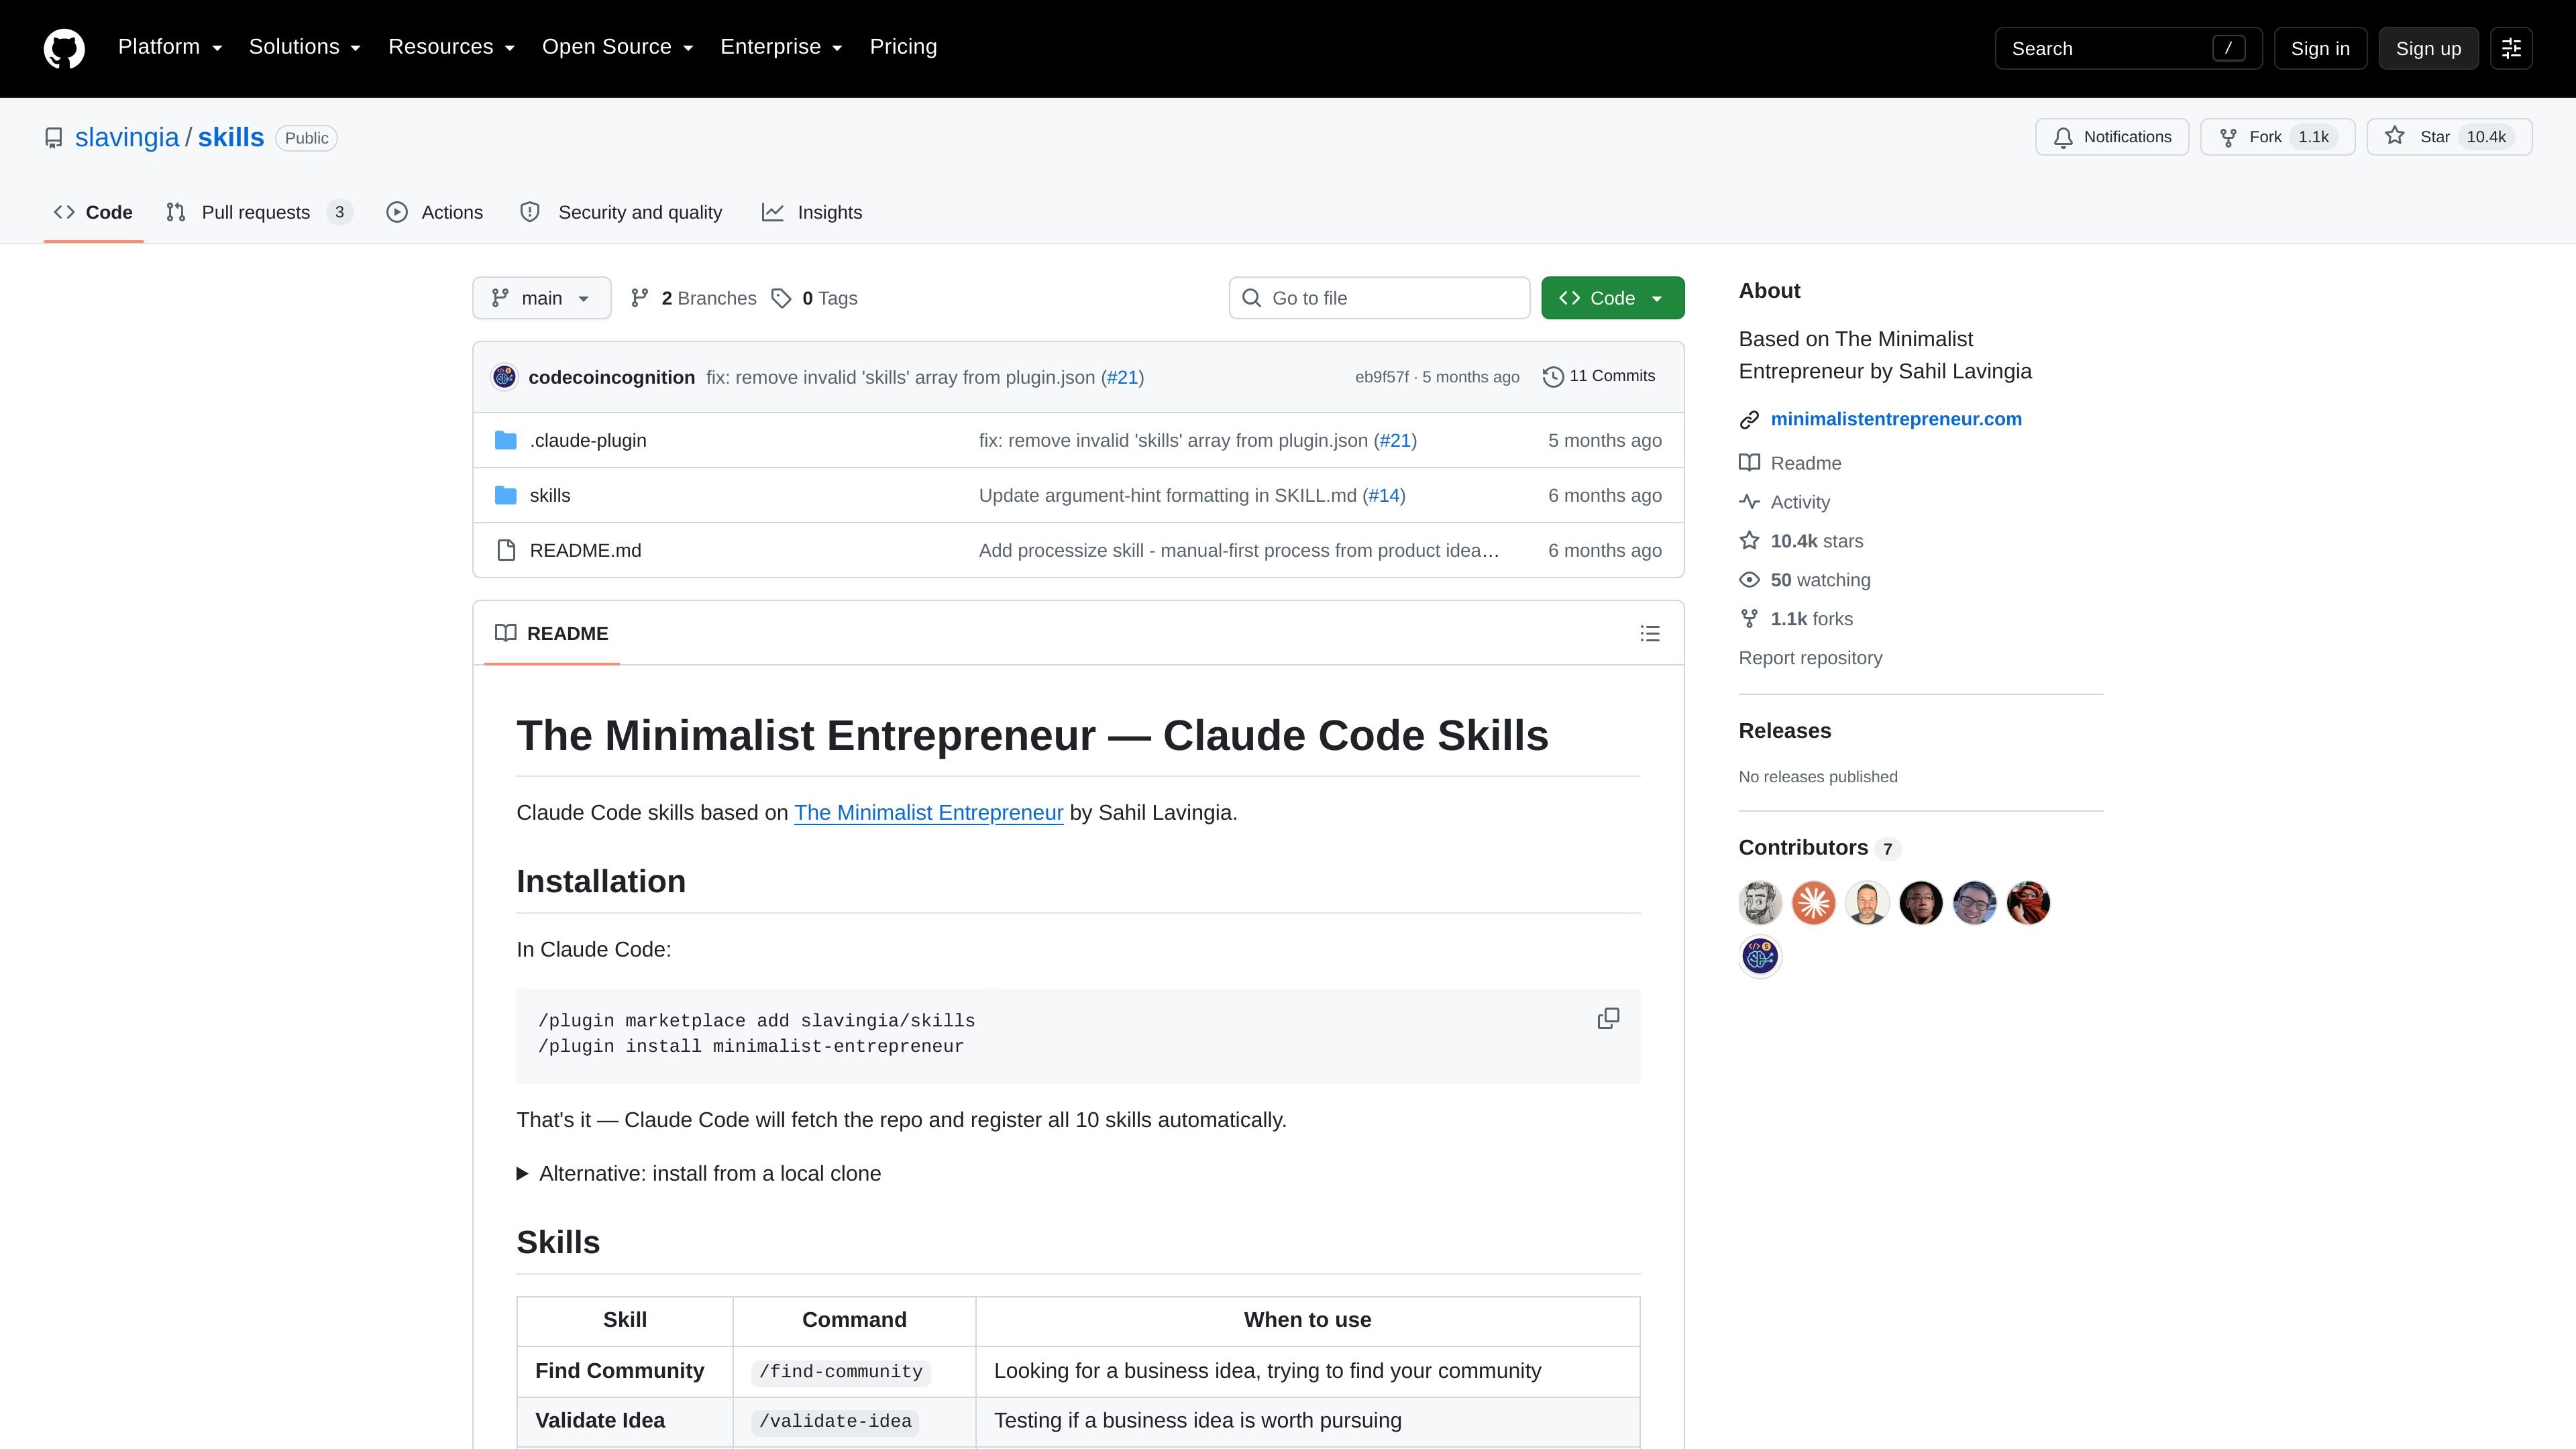Open the Pricing menu item
The height and width of the screenshot is (1449, 2576).
click(903, 47)
